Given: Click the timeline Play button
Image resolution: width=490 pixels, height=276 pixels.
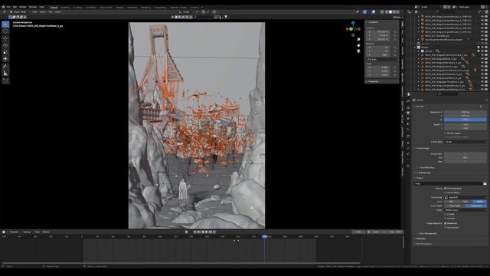Looking at the screenshot, I should point(207,232).
